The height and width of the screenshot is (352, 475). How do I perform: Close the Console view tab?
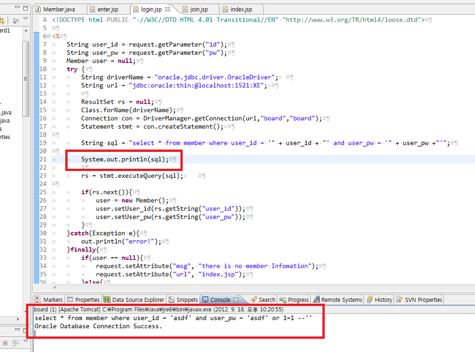pyautogui.click(x=236, y=299)
